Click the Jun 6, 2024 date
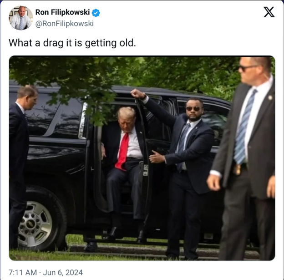 tap(63, 272)
